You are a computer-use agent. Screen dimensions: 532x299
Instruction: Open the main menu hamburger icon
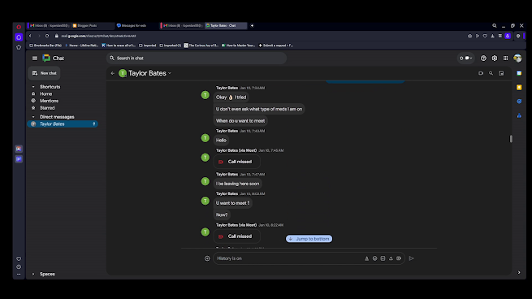(35, 58)
